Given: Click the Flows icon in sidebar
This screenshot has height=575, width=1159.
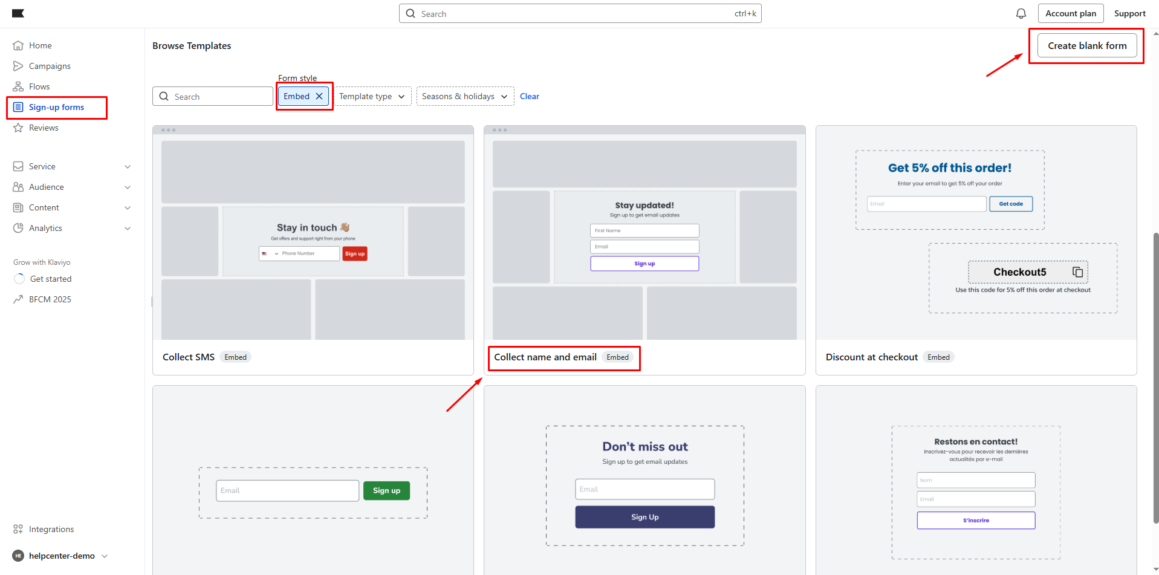Looking at the screenshot, I should [18, 86].
